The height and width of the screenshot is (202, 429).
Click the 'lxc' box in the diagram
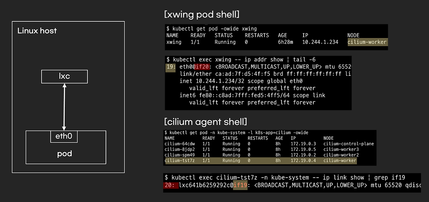64,76
